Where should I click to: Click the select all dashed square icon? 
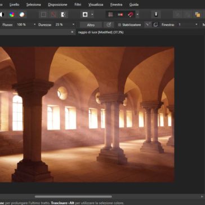[x=43, y=15]
